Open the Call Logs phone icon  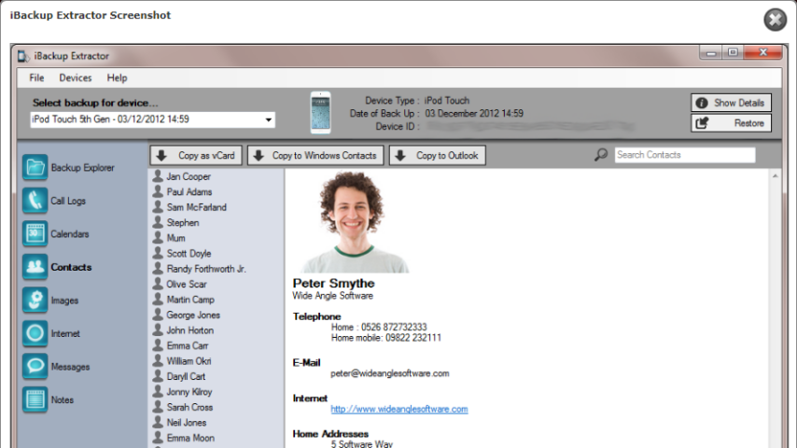pyautogui.click(x=35, y=201)
